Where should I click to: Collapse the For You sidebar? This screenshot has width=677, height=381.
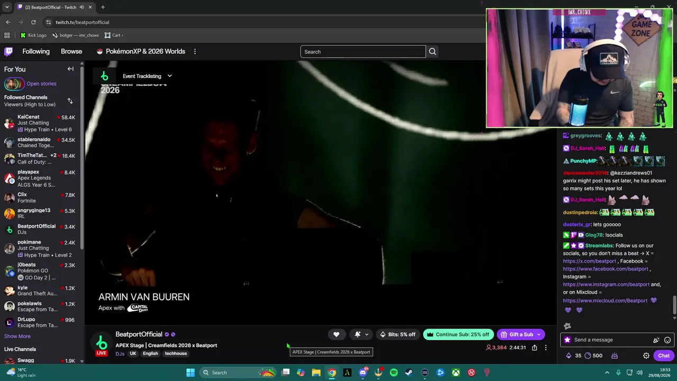tap(70, 69)
